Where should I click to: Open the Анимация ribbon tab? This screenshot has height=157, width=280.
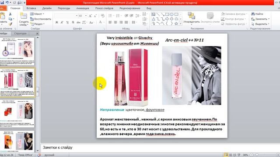pos(83,8)
